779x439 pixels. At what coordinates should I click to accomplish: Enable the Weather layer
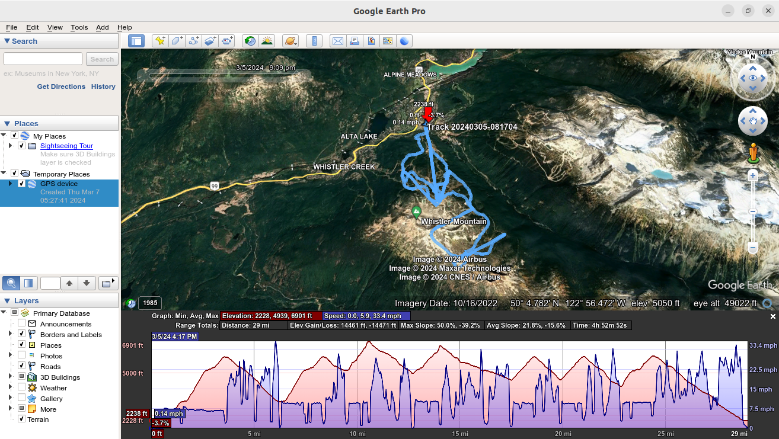click(x=22, y=388)
